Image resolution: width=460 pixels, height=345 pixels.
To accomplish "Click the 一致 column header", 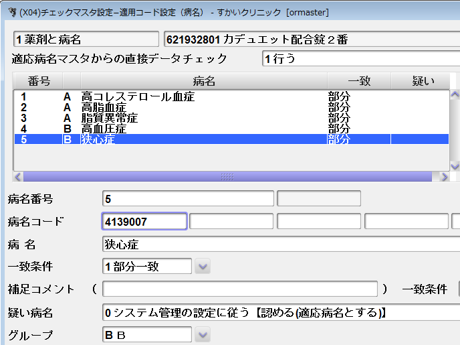I will tap(359, 81).
